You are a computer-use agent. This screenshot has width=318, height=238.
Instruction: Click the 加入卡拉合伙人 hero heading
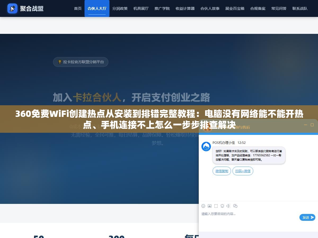131,97
